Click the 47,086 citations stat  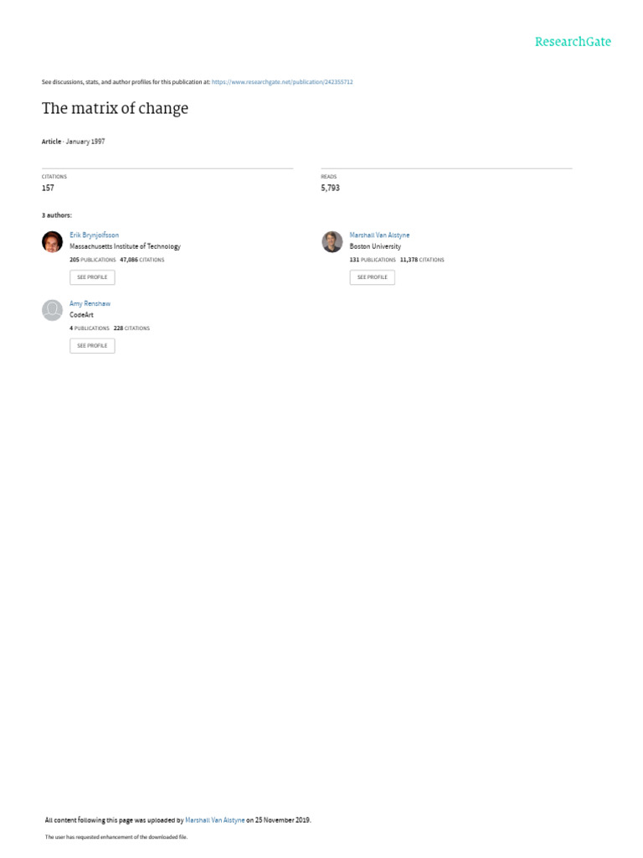click(141, 260)
